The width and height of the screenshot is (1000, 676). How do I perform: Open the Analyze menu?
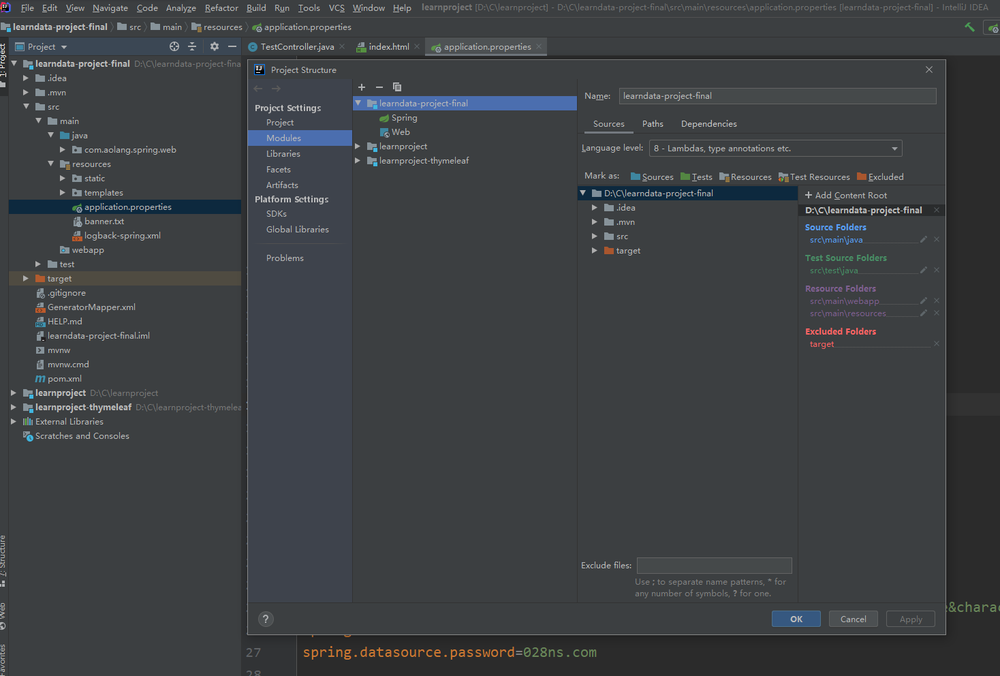[181, 7]
